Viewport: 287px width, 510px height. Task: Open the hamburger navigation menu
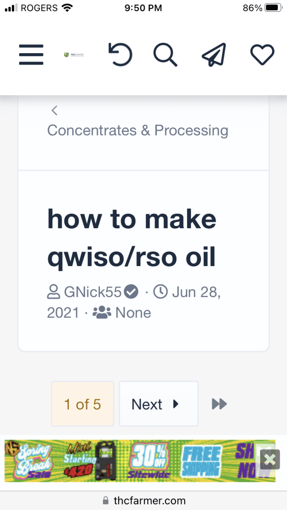point(31,55)
